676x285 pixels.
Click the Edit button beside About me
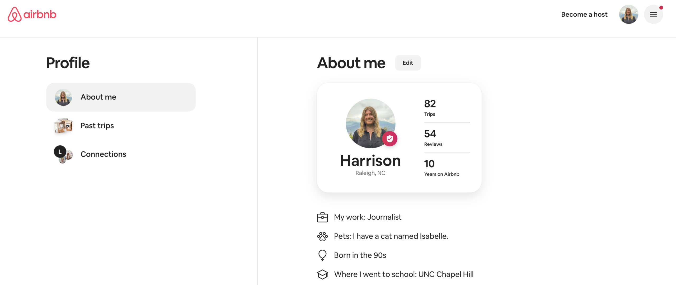(x=408, y=63)
